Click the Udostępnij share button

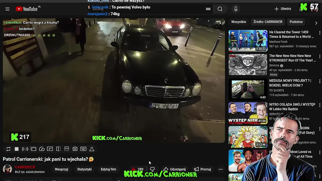[x=174, y=169]
